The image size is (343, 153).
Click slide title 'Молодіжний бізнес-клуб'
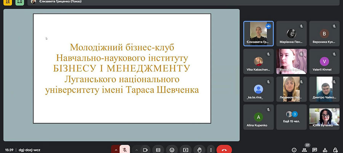[122, 47]
